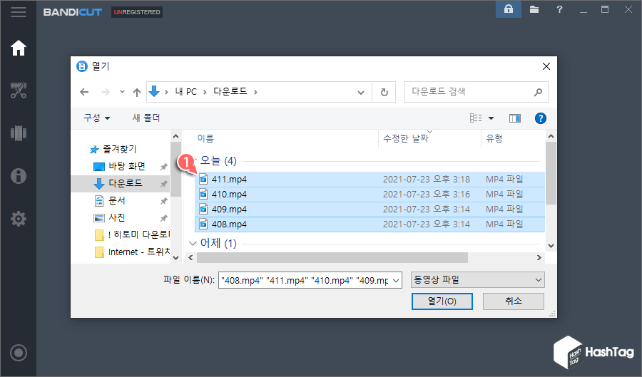
Task: Sort by 이름 column header
Action: (205, 139)
